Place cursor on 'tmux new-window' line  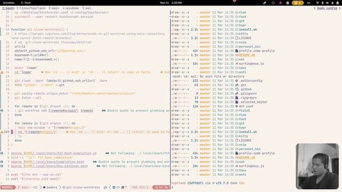pyautogui.click(x=52, y=127)
